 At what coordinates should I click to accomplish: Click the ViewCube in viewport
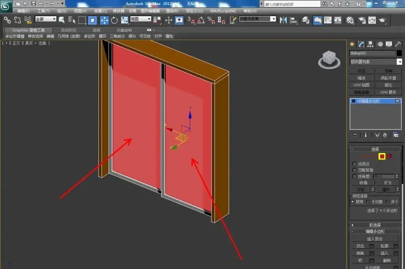(x=329, y=59)
